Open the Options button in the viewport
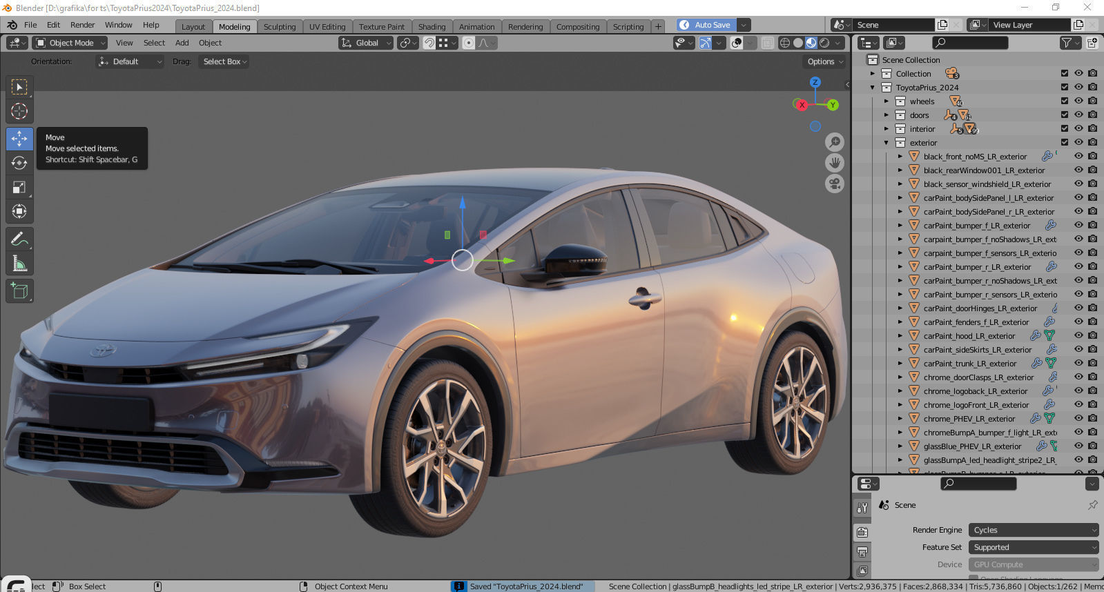1104x592 pixels. point(825,61)
